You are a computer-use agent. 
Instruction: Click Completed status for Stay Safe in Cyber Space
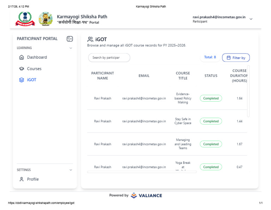click(211, 121)
